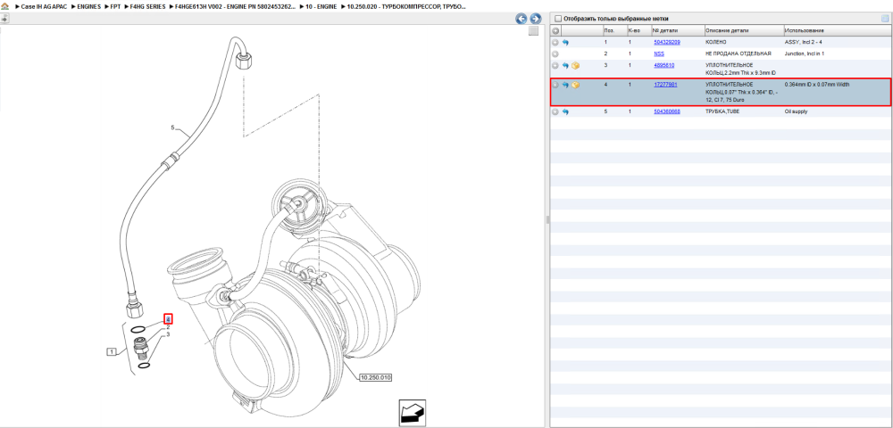
Task: Click blue arrow icon in ТРУБКА,TUBE row
Action: [x=565, y=112]
